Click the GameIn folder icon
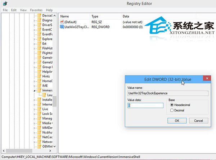Image resolution: width=216 pixels, height=160 pixels. tap(39, 58)
